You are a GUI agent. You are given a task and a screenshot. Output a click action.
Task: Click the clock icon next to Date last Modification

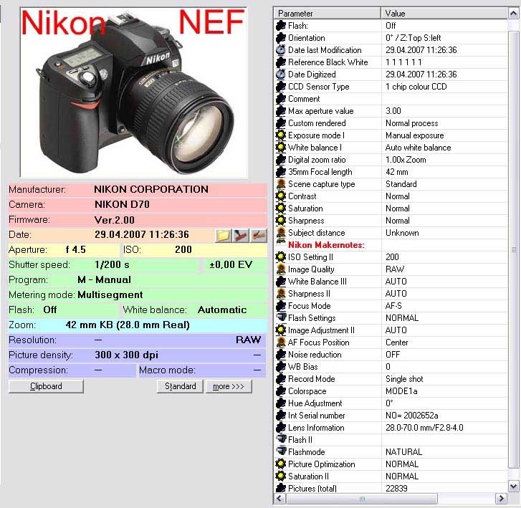click(x=281, y=50)
